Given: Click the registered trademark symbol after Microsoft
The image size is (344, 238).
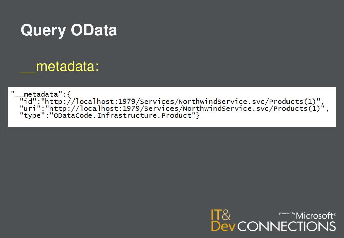Looking at the screenshot, I should (x=334, y=214).
